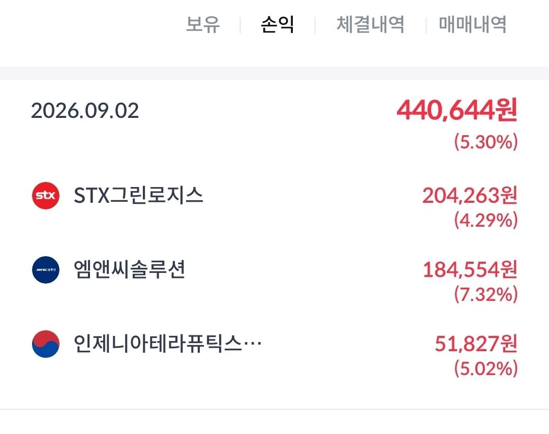This screenshot has height=434, width=549.
Task: Open 엠앤씨솔루션 stock name
Action: coord(129,269)
